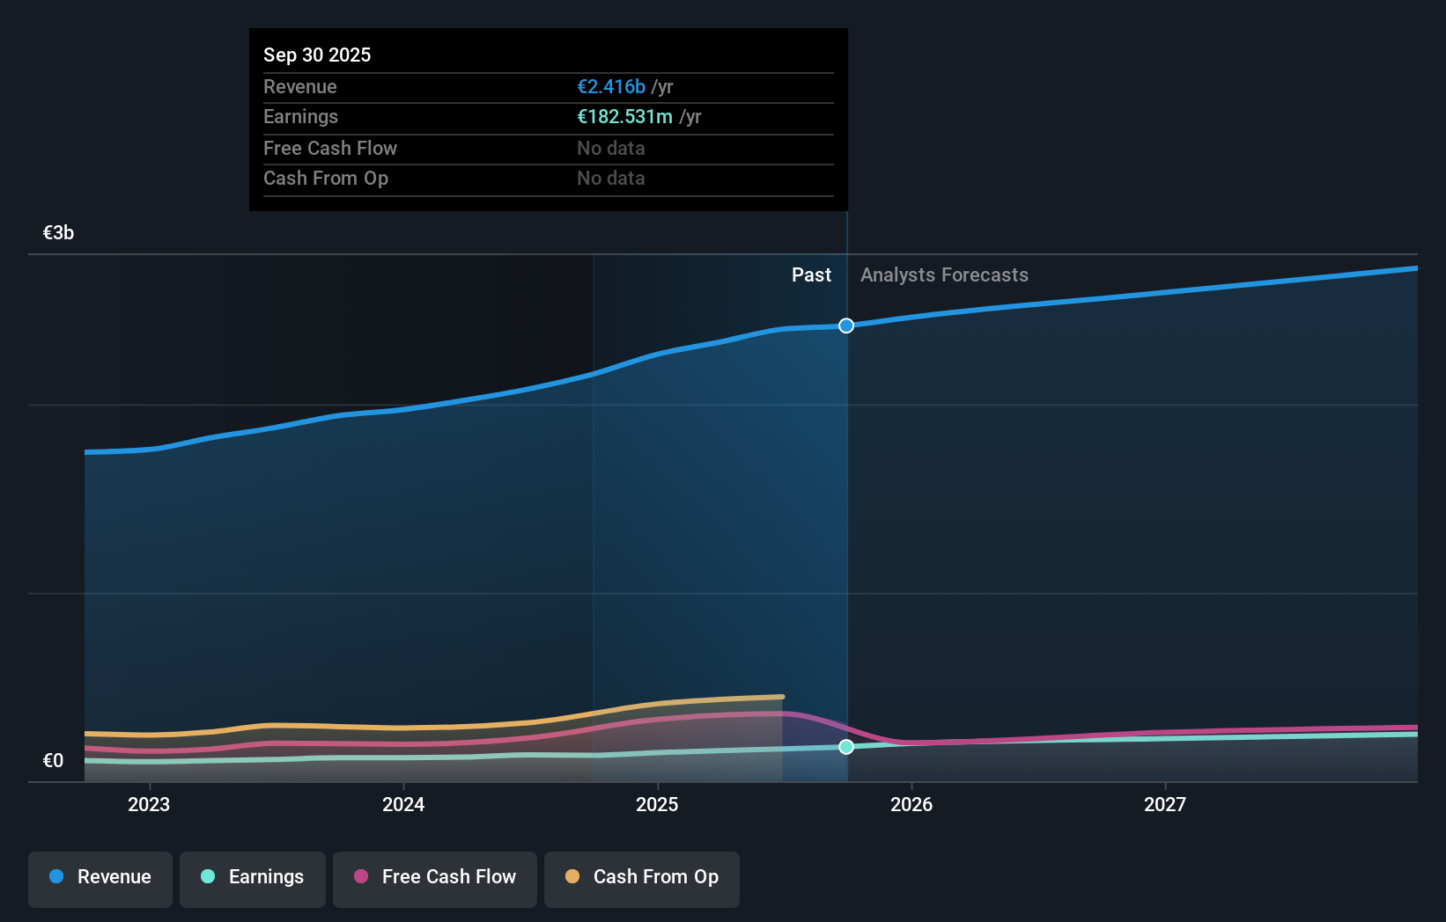Select the Analysts Forecasts section label
1446x922 pixels.
pyautogui.click(x=944, y=274)
